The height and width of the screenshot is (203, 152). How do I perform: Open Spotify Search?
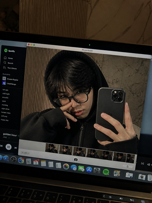(9, 63)
